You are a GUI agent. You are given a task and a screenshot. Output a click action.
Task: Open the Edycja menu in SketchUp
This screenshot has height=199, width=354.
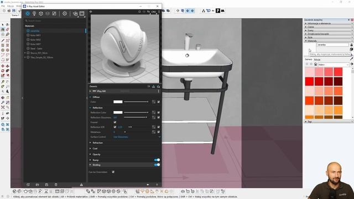pyautogui.click(x=11, y=6)
